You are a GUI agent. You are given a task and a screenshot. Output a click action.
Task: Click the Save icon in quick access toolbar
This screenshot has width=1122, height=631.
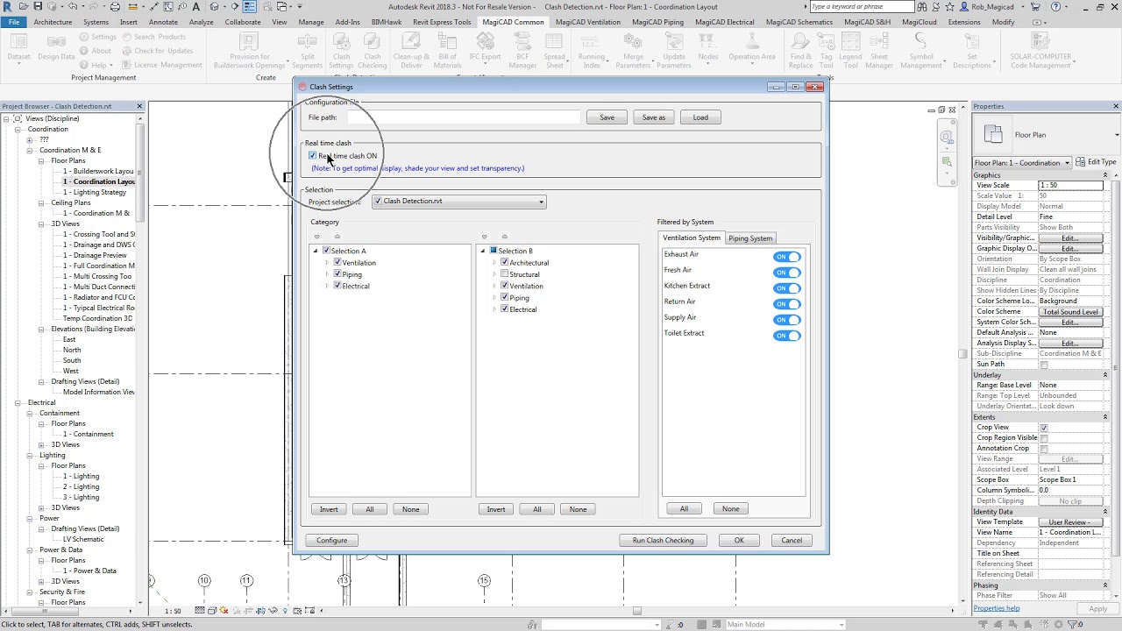tap(38, 6)
